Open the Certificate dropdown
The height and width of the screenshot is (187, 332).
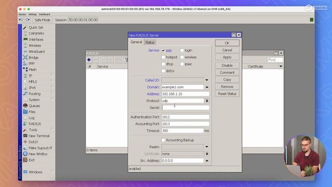click(206, 154)
